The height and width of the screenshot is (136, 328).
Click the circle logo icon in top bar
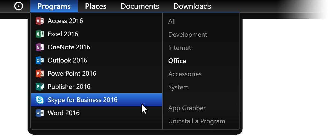coord(19,6)
